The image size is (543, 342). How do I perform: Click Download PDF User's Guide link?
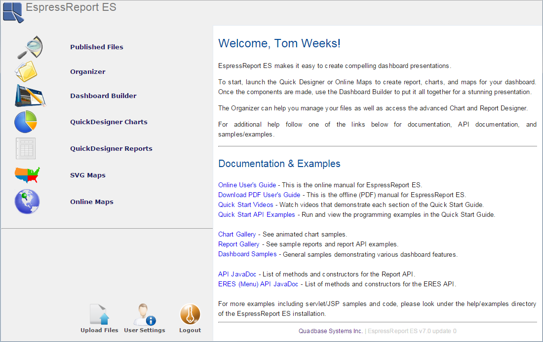point(259,195)
